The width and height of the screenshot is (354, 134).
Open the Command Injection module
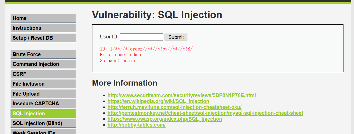point(43,64)
